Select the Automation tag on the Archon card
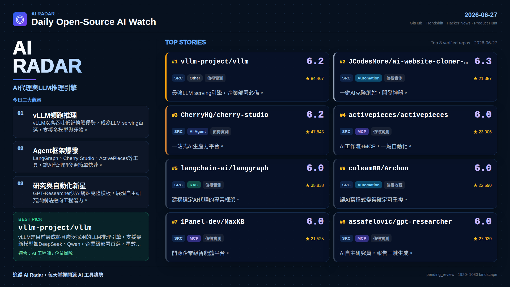 (368, 185)
